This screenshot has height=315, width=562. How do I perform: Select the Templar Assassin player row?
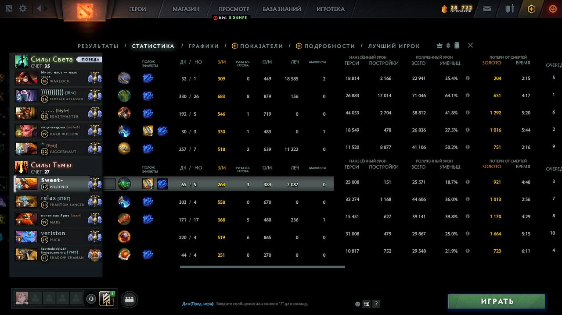tap(58, 96)
